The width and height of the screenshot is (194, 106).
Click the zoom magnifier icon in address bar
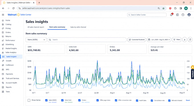click(x=159, y=8)
